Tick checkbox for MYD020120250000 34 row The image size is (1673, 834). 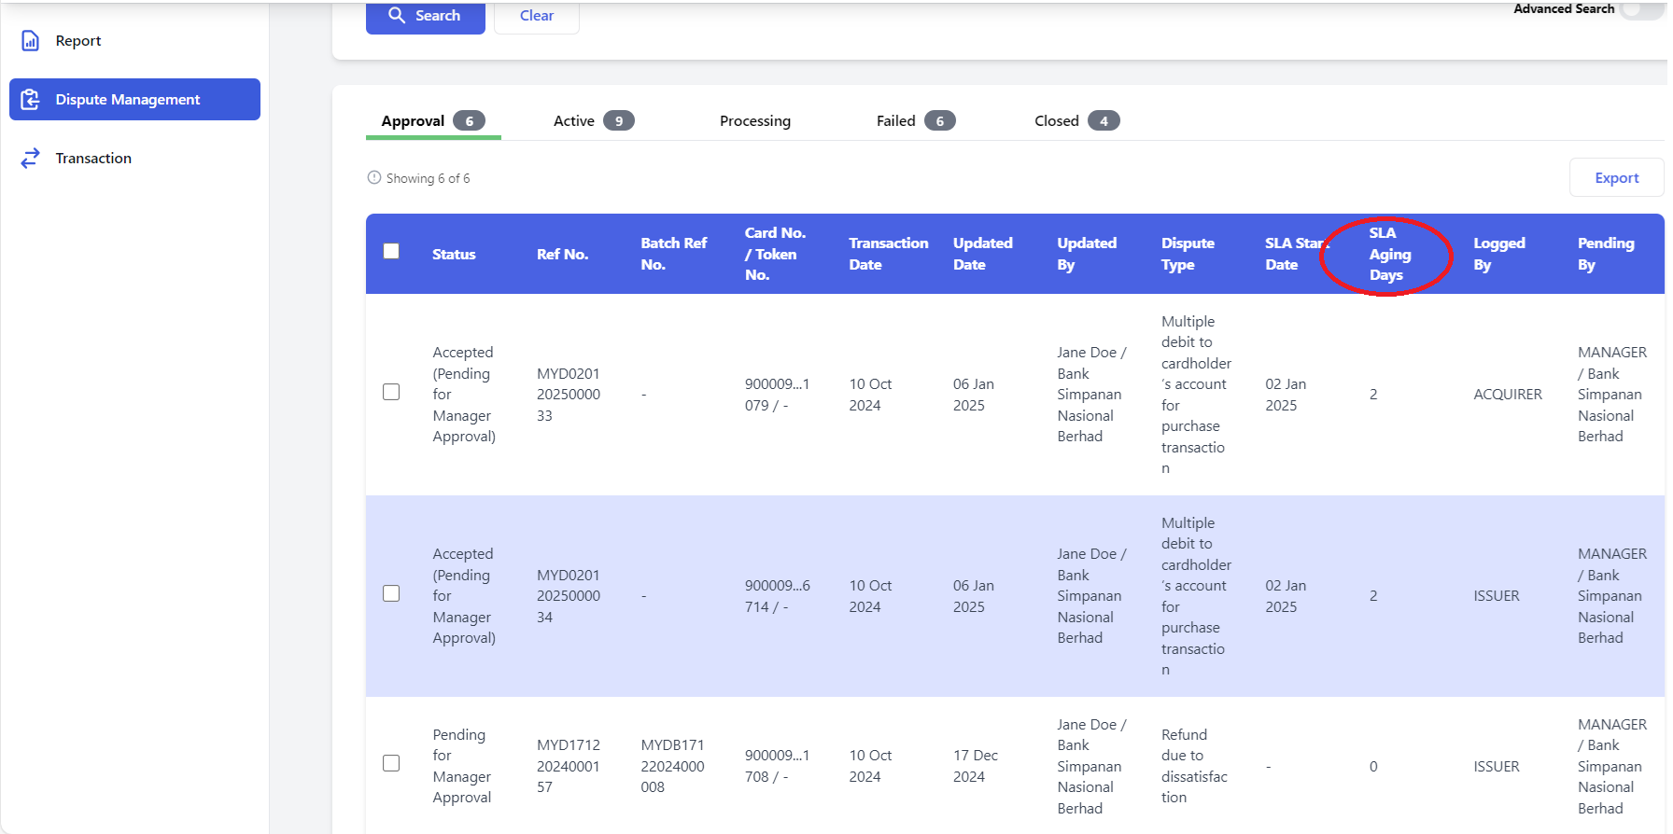[x=391, y=593]
